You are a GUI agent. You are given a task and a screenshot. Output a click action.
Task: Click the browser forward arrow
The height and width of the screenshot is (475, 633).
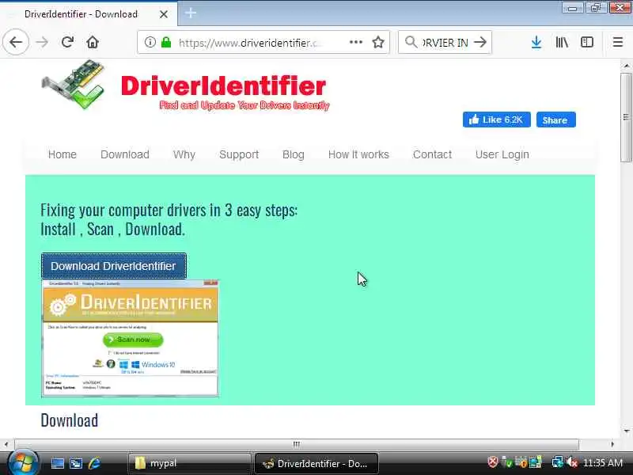tap(42, 42)
